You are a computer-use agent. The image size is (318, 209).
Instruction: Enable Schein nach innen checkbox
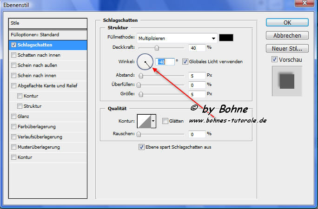pos(13,76)
